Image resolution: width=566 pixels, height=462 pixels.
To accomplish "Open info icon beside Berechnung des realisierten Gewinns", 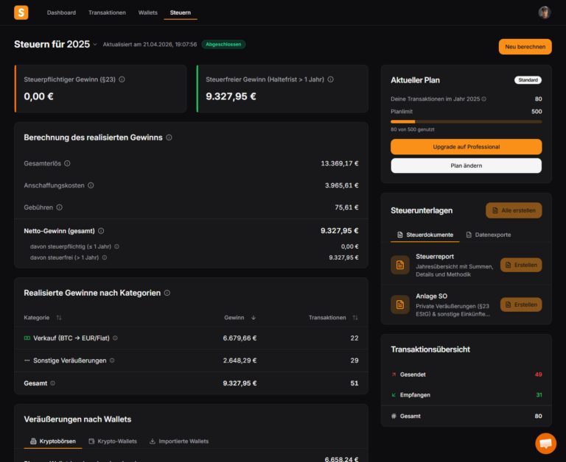I will 169,138.
